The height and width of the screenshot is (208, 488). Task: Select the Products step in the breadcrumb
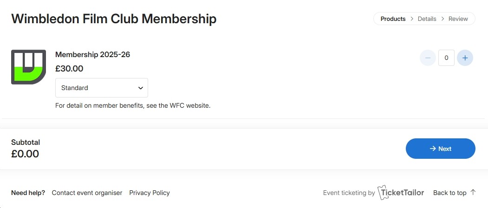coord(393,19)
